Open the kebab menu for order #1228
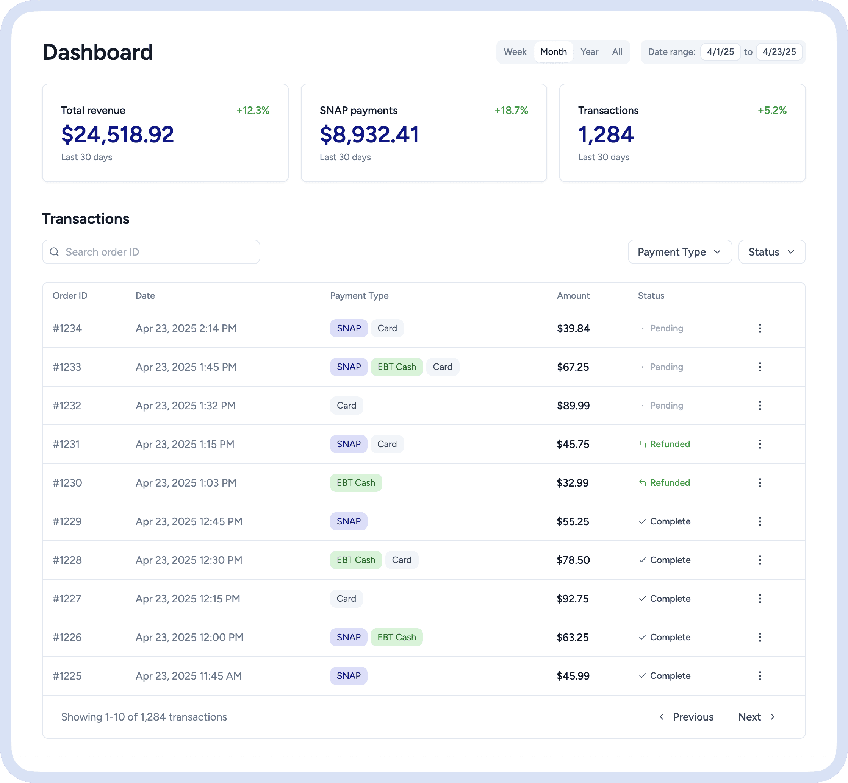Screen dimensions: 848x783 760,560
